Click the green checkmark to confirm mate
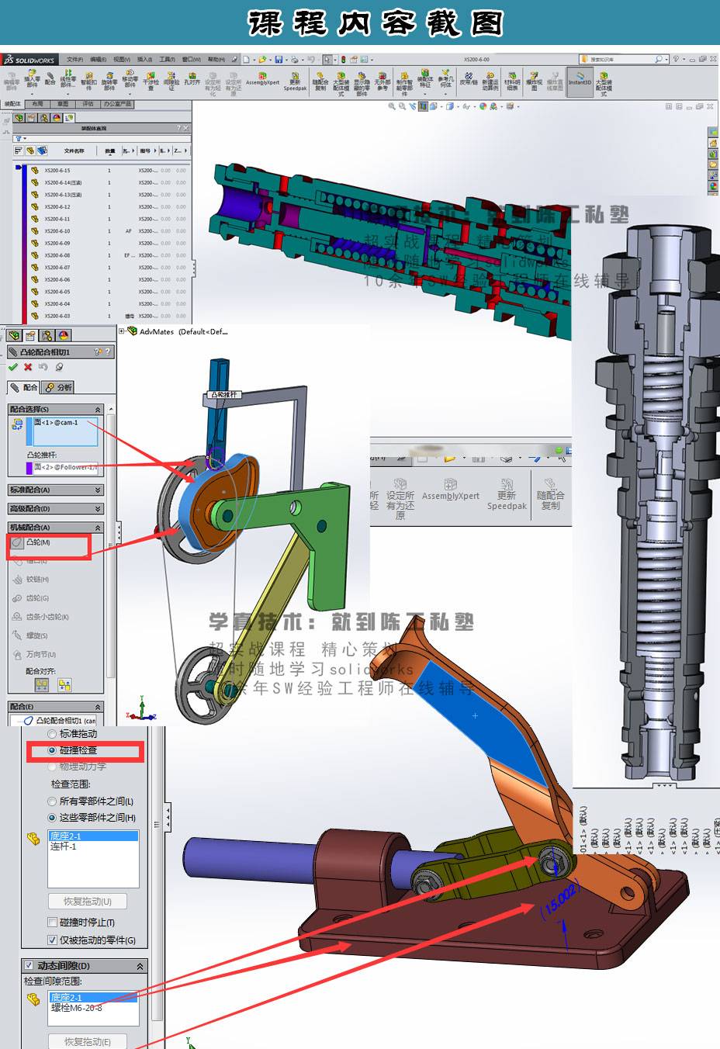The image size is (720, 1049). 13,367
